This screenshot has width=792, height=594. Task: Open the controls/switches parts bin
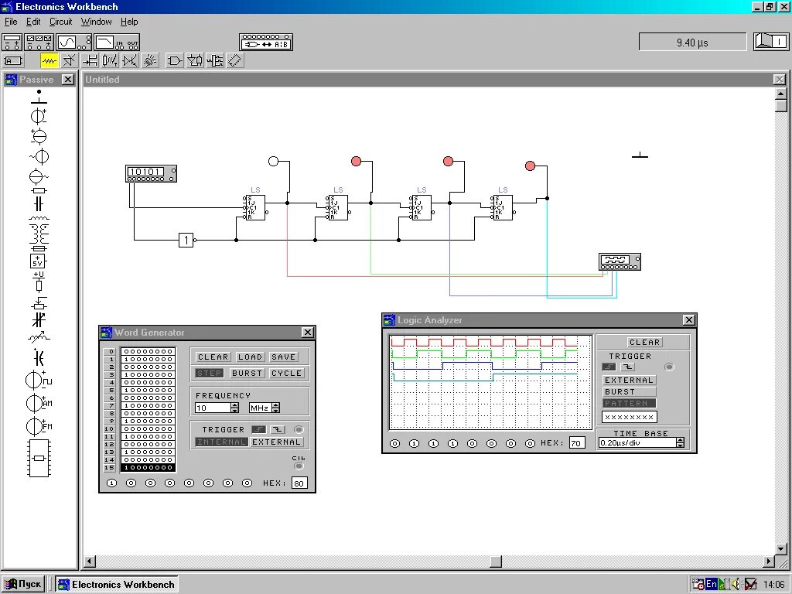tap(110, 61)
